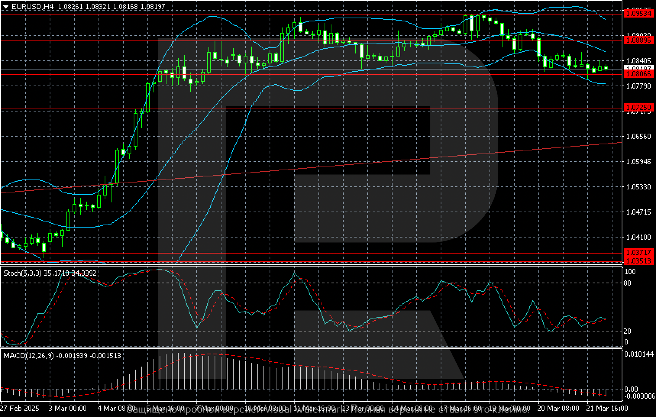Viewport: 656px width, 417px height.
Task: Click the 1.04715 price axis value
Action: point(638,212)
